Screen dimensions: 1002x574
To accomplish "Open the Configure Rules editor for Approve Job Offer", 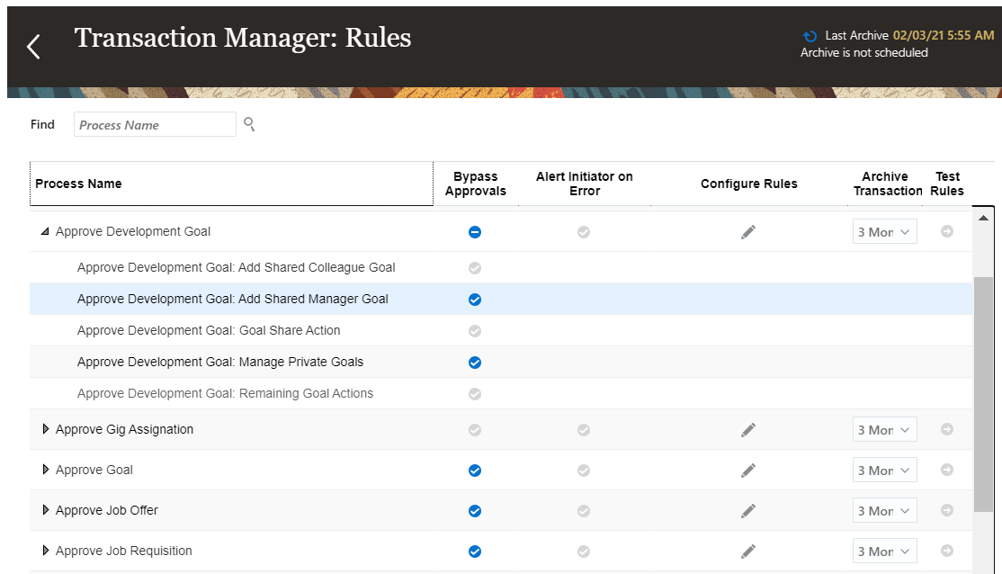I will point(748,510).
